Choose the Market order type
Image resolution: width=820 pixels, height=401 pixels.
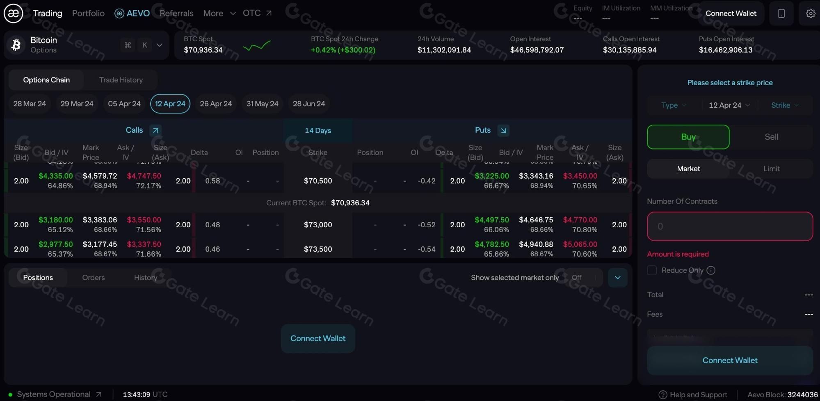688,169
